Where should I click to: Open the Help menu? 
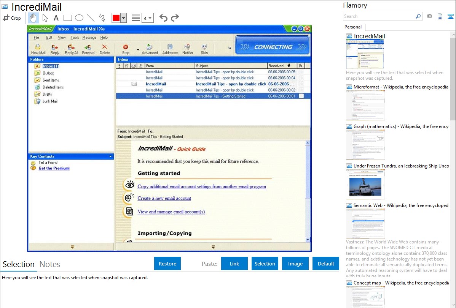(x=104, y=38)
